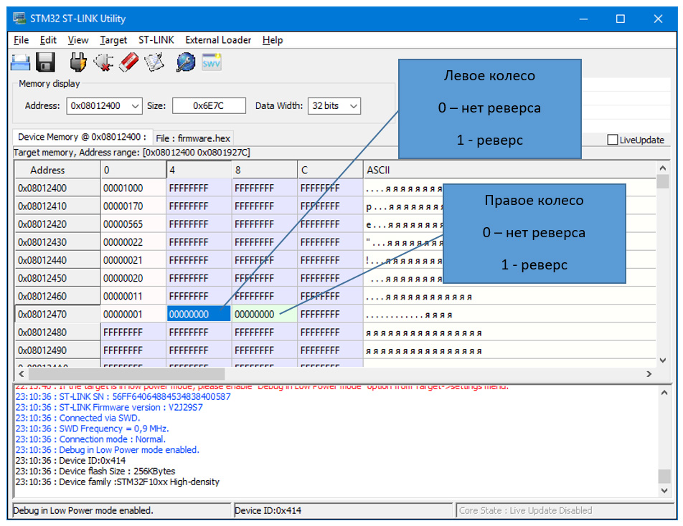
Task: Click log line Connected via SWD
Action: (77, 418)
